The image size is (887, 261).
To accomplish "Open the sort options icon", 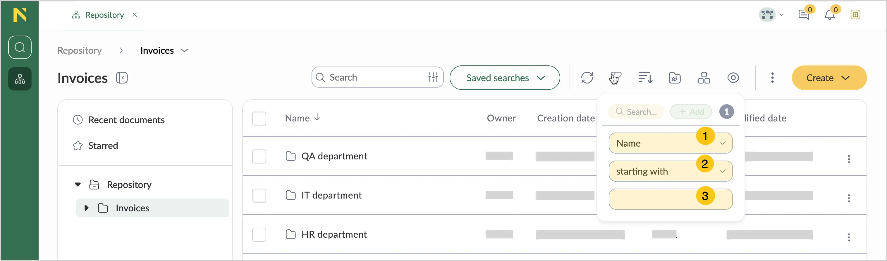I will point(645,78).
